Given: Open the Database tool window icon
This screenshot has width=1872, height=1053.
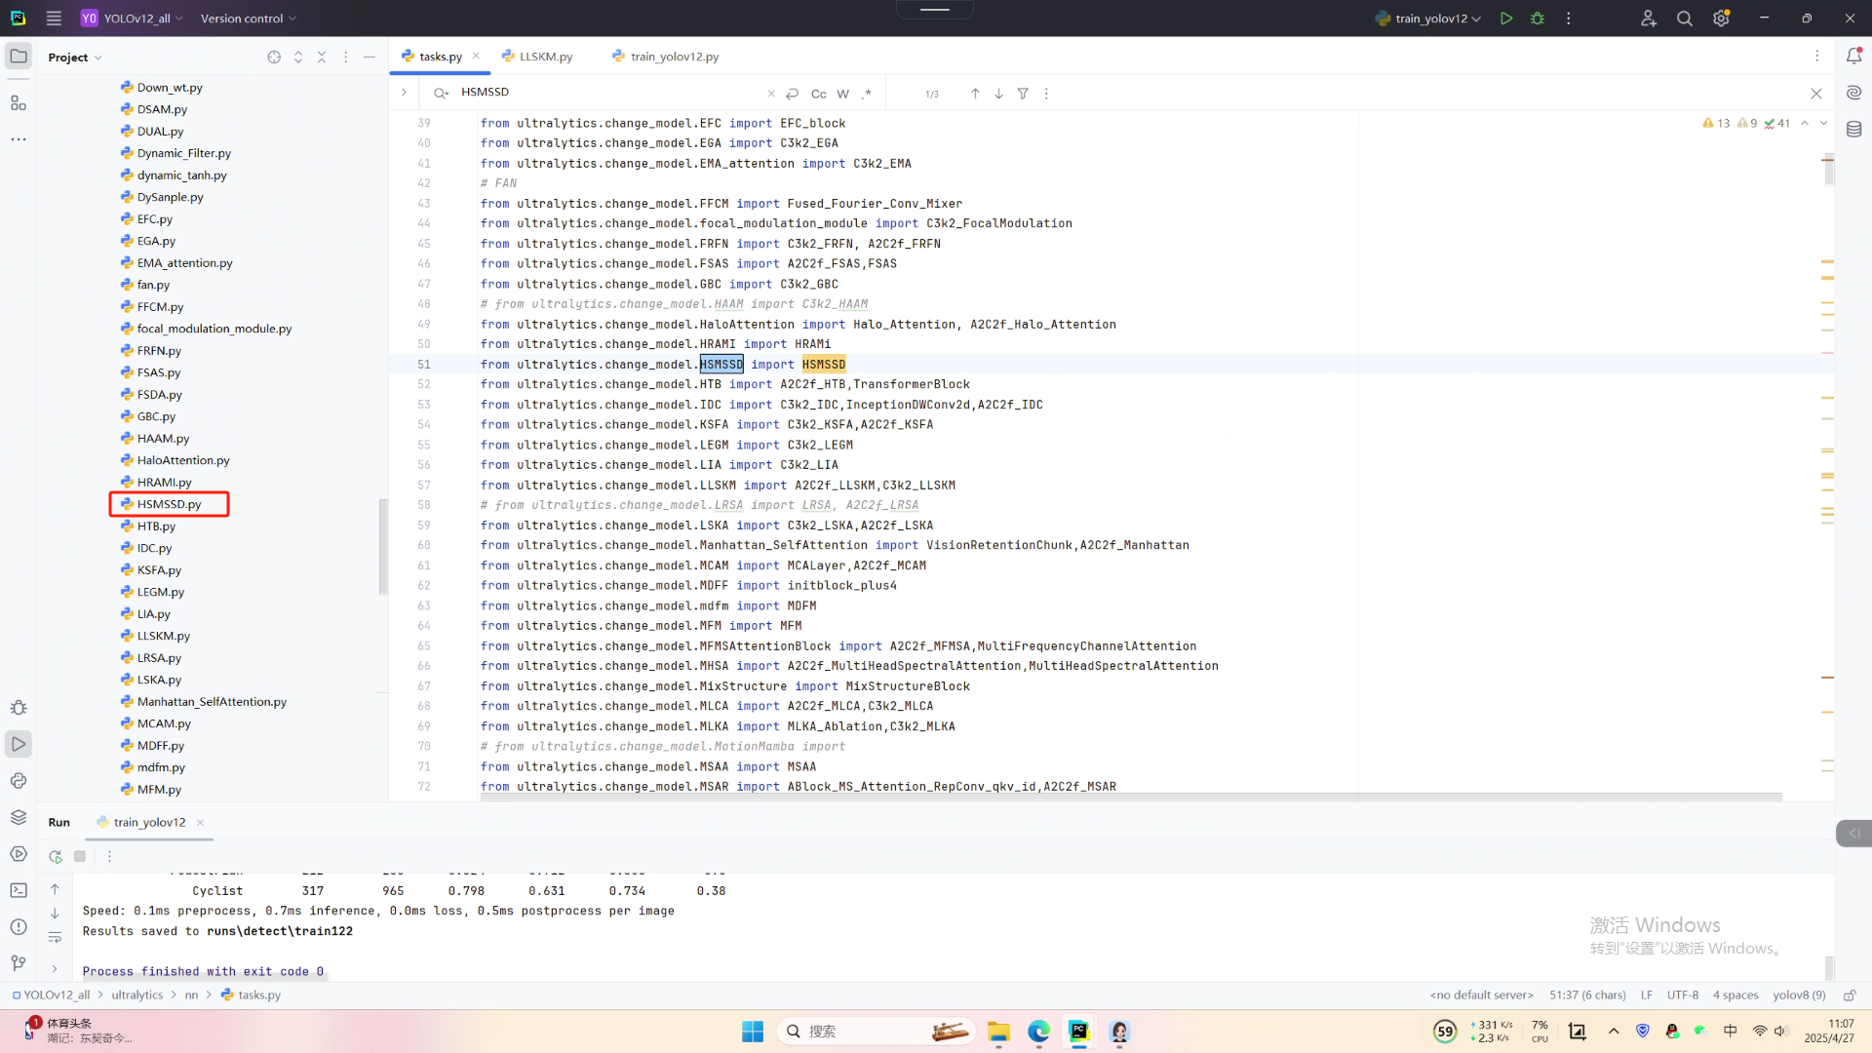Looking at the screenshot, I should click(x=1853, y=129).
